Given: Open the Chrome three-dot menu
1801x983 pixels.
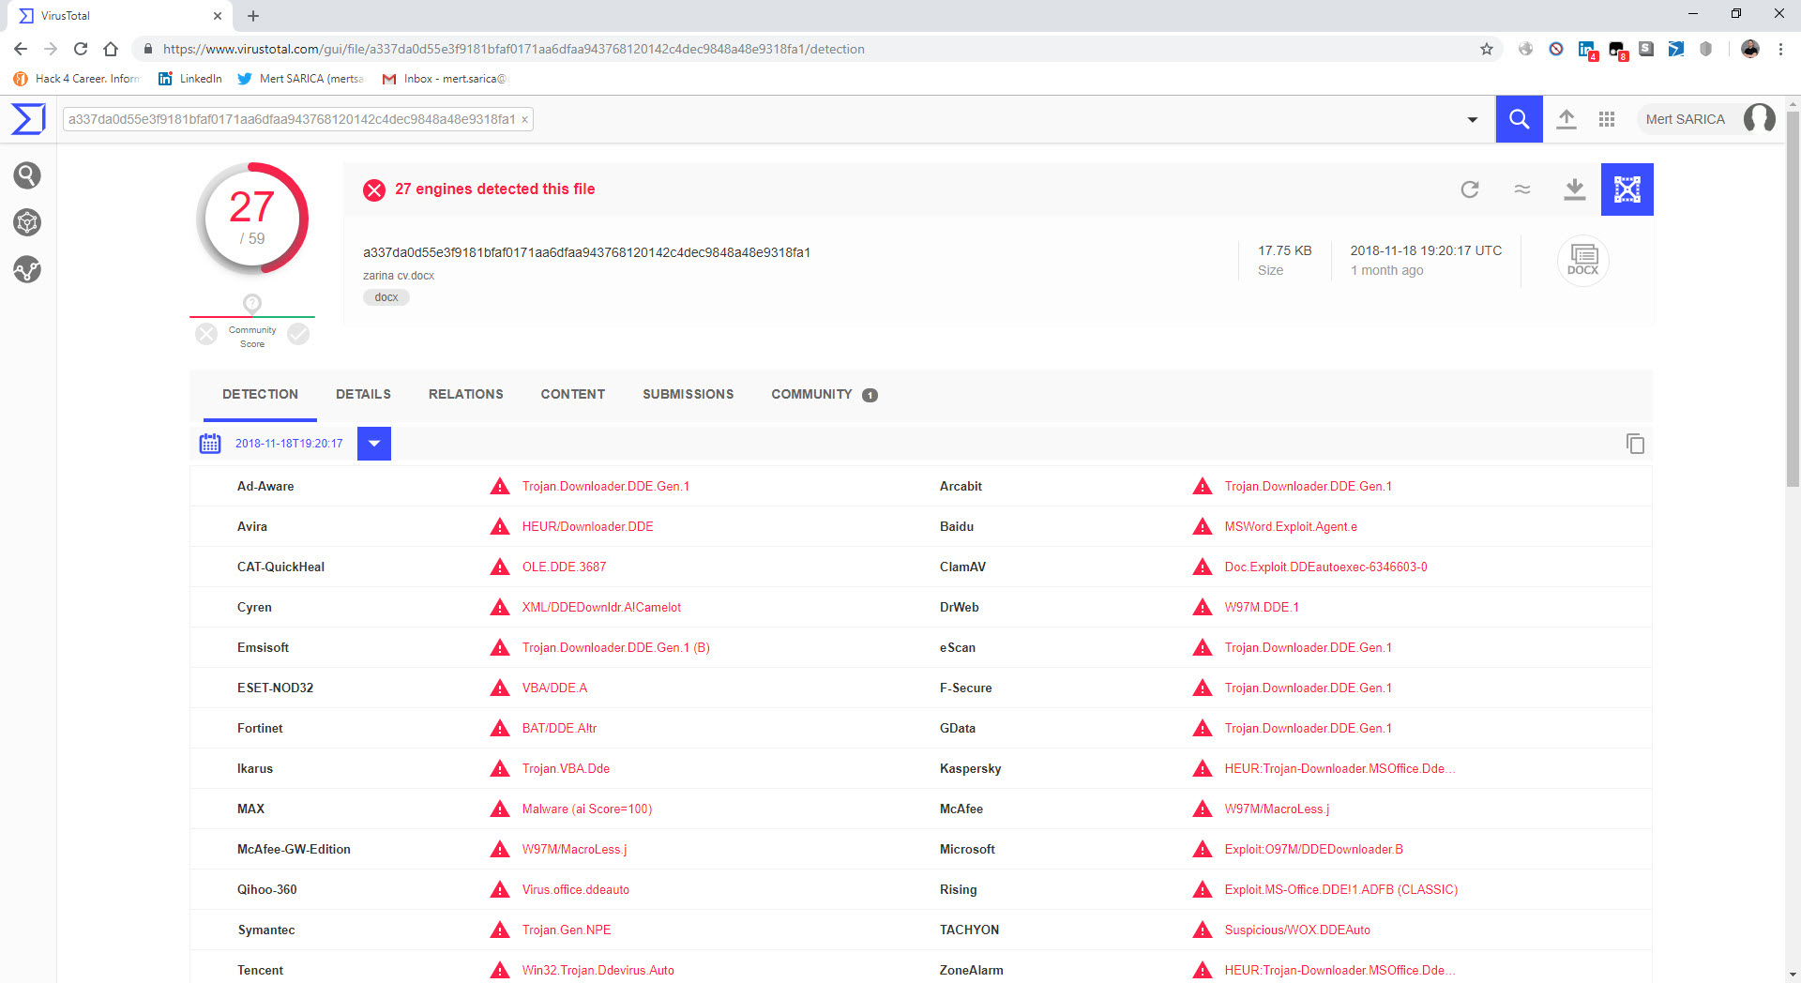Looking at the screenshot, I should click(1780, 49).
